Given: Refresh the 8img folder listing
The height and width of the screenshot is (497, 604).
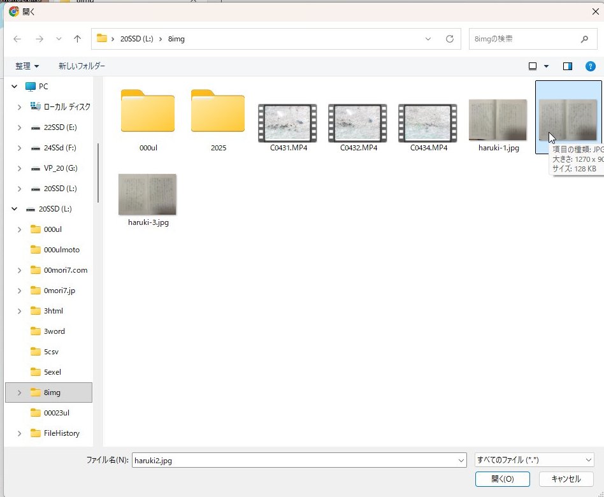Looking at the screenshot, I should [449, 39].
